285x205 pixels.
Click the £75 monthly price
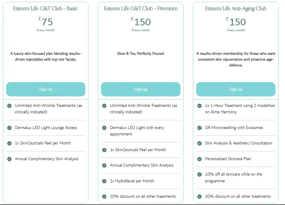(x=45, y=22)
